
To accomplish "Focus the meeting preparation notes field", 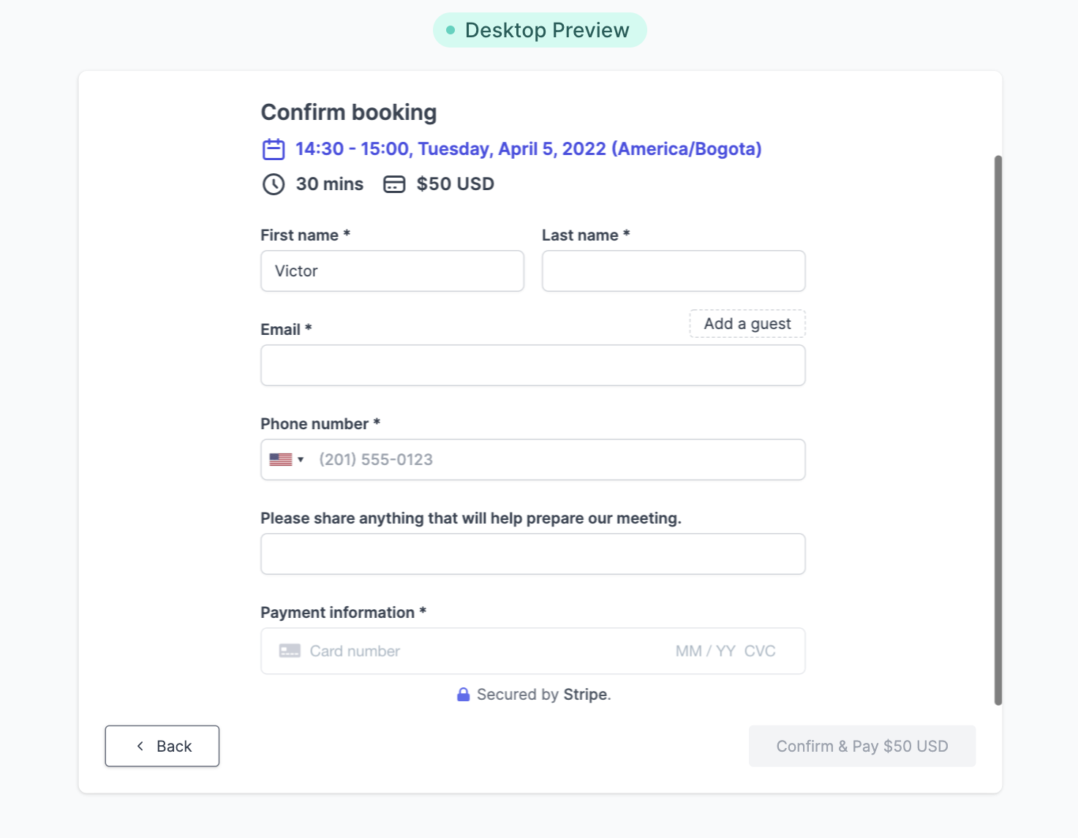I will click(533, 554).
